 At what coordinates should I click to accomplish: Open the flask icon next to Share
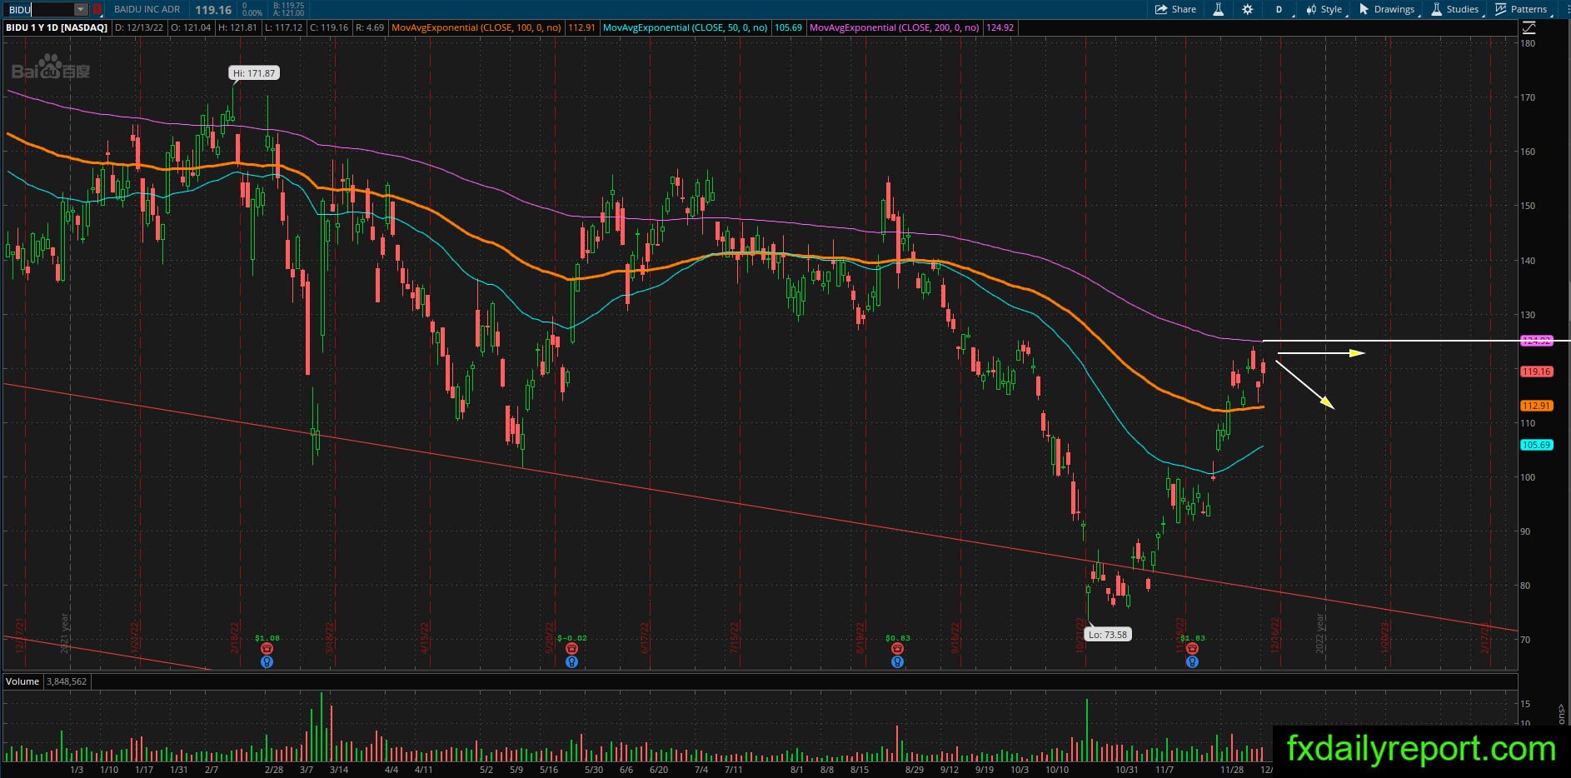1218,9
